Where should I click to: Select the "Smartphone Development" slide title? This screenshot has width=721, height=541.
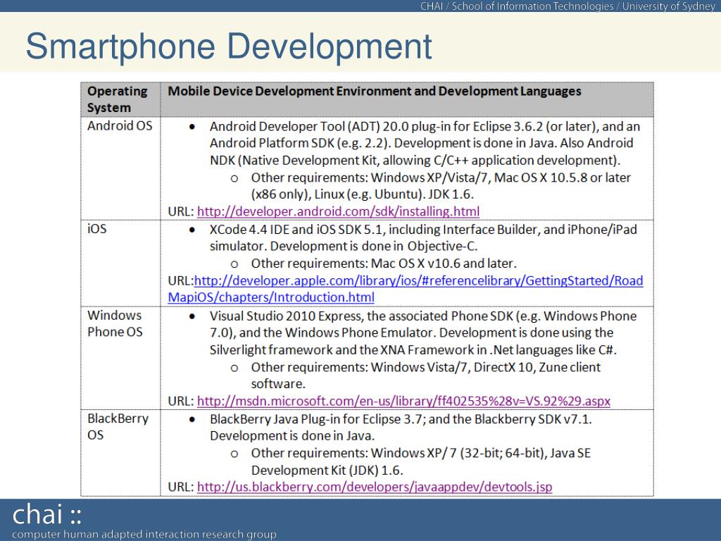(229, 46)
